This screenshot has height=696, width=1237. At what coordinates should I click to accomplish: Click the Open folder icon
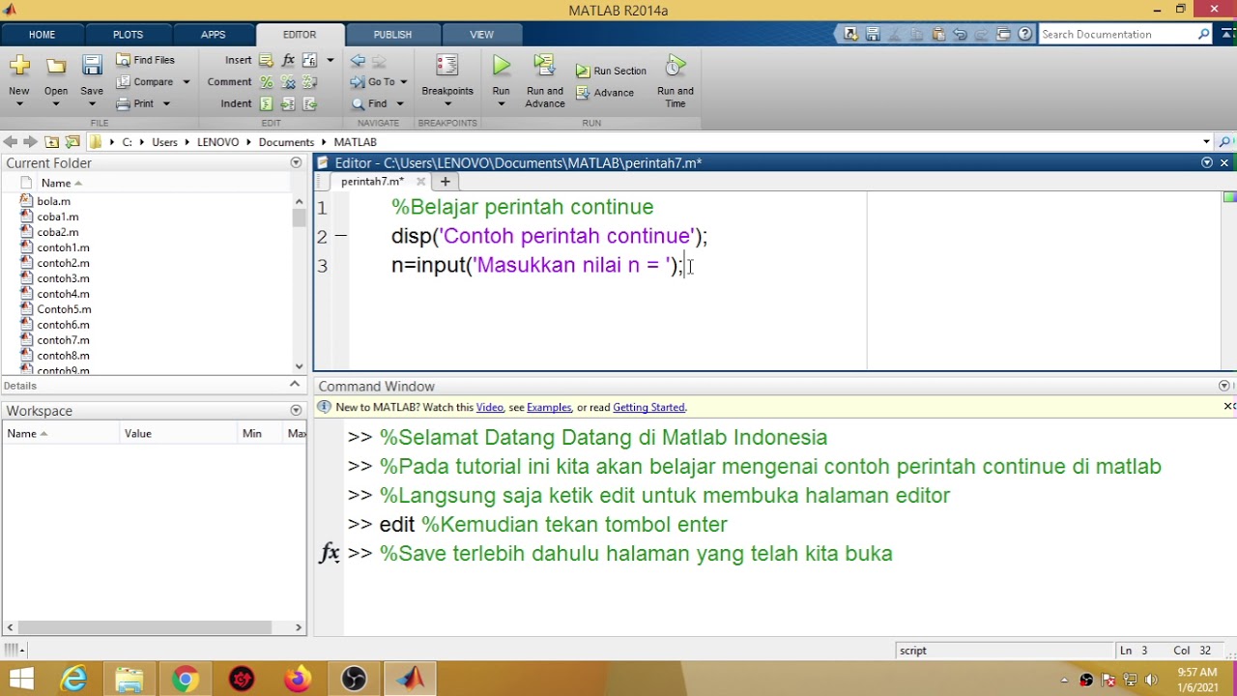(56, 66)
